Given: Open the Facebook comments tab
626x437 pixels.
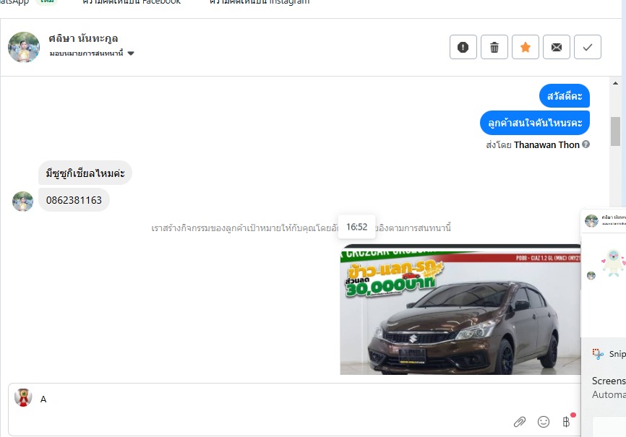Looking at the screenshot, I should point(132,2).
